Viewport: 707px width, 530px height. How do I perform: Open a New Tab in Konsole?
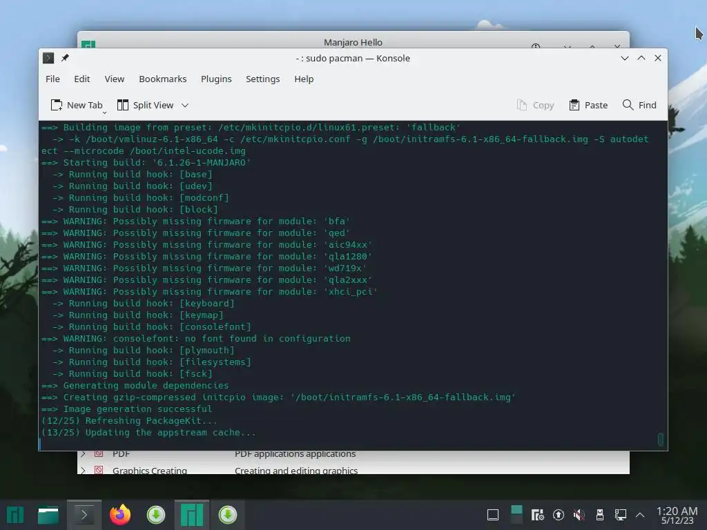pyautogui.click(x=76, y=105)
